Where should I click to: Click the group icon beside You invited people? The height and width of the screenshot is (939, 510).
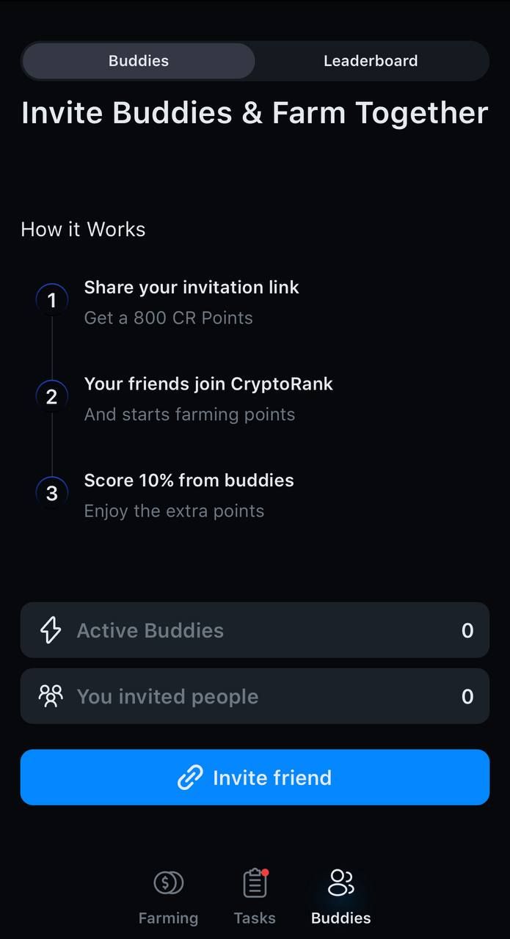(50, 696)
